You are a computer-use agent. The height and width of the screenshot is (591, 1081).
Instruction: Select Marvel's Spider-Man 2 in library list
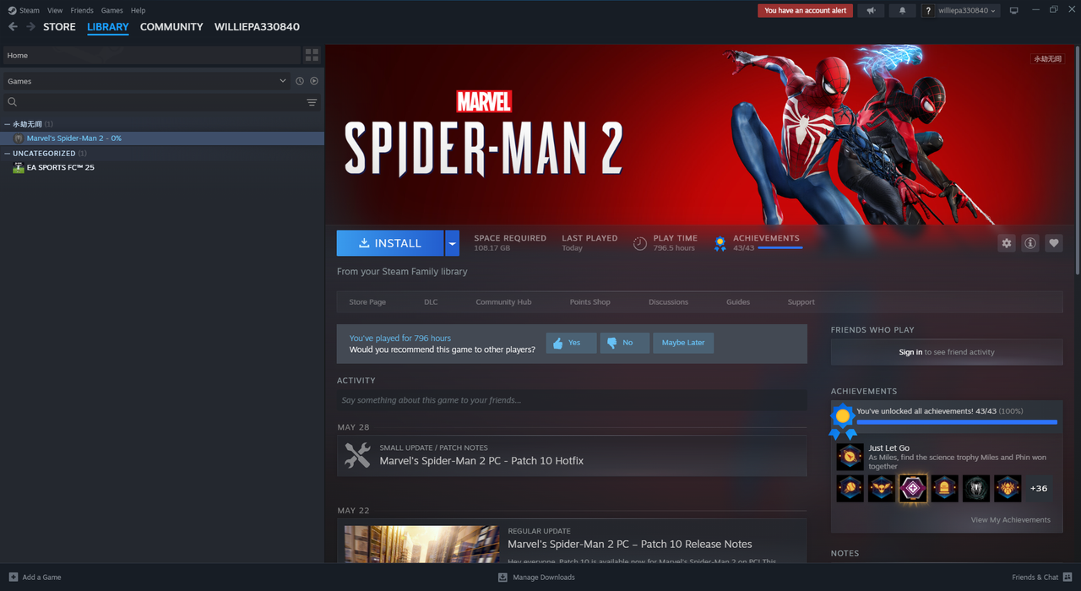(x=162, y=138)
